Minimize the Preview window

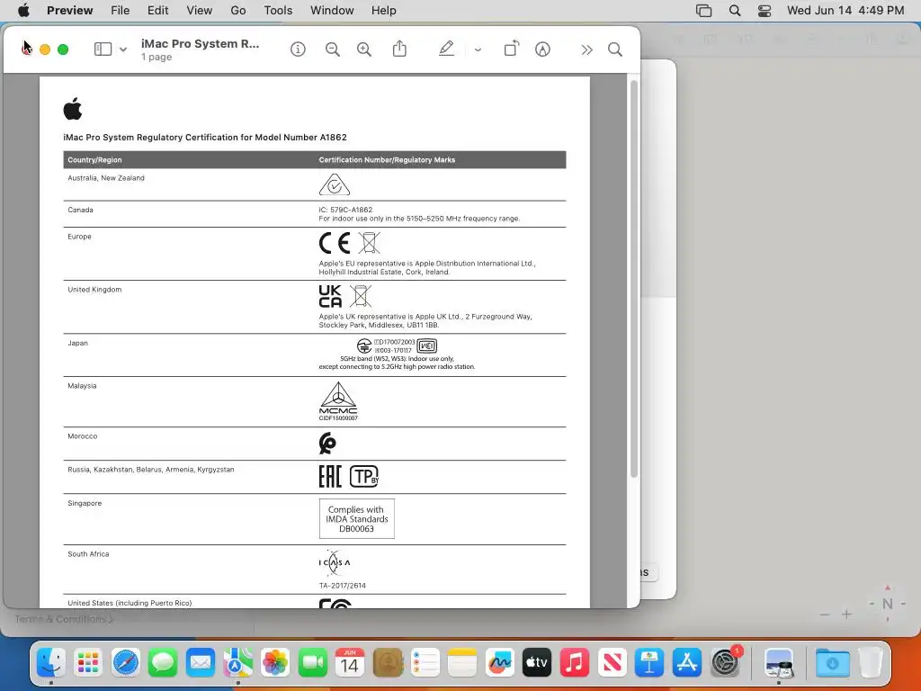click(45, 49)
